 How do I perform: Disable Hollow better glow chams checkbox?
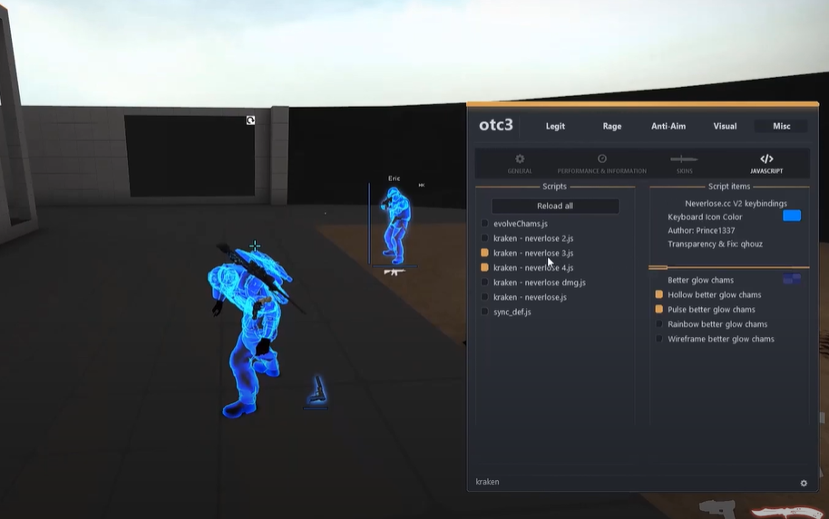tap(658, 294)
